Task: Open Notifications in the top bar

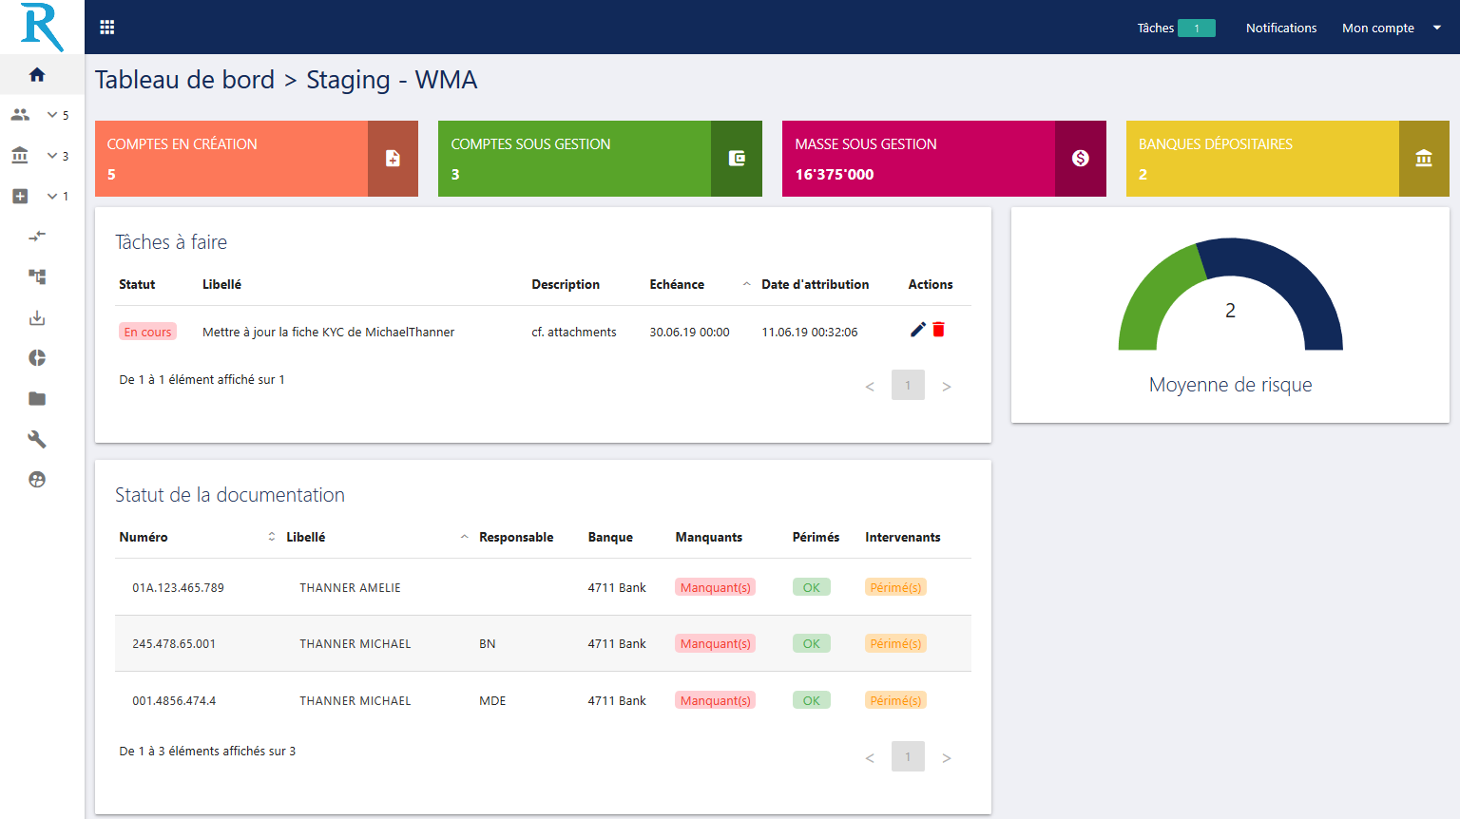Action: [x=1280, y=28]
